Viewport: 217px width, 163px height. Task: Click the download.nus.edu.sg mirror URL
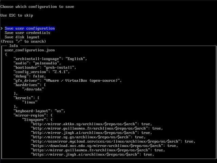[x=97, y=146]
